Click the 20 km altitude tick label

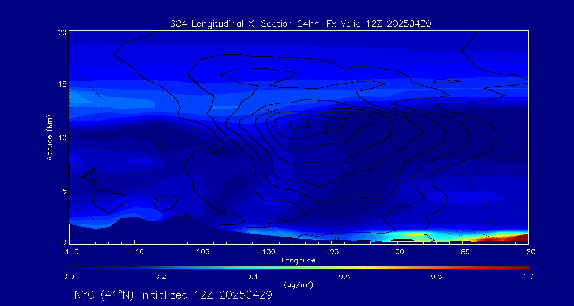(61, 32)
